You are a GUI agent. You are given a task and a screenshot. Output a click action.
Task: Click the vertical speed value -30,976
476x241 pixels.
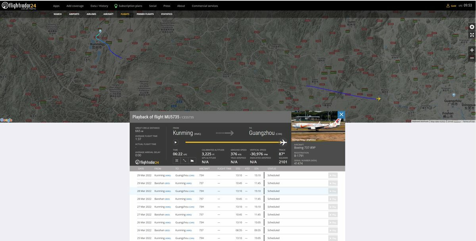(x=257, y=154)
